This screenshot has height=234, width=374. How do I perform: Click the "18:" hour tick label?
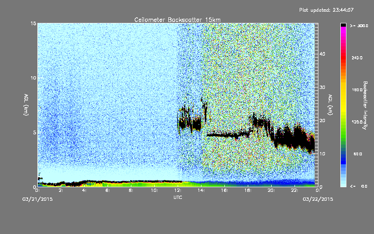[x=248, y=190]
